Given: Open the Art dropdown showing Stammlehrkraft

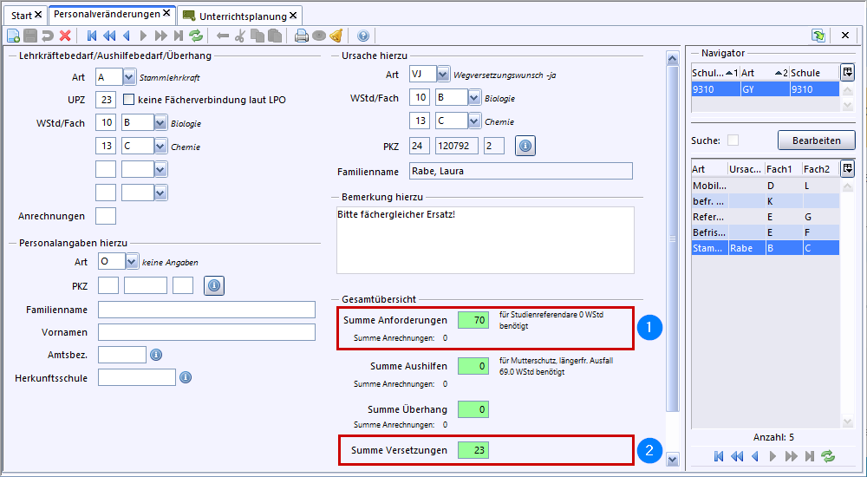Looking at the screenshot, I should pos(130,76).
